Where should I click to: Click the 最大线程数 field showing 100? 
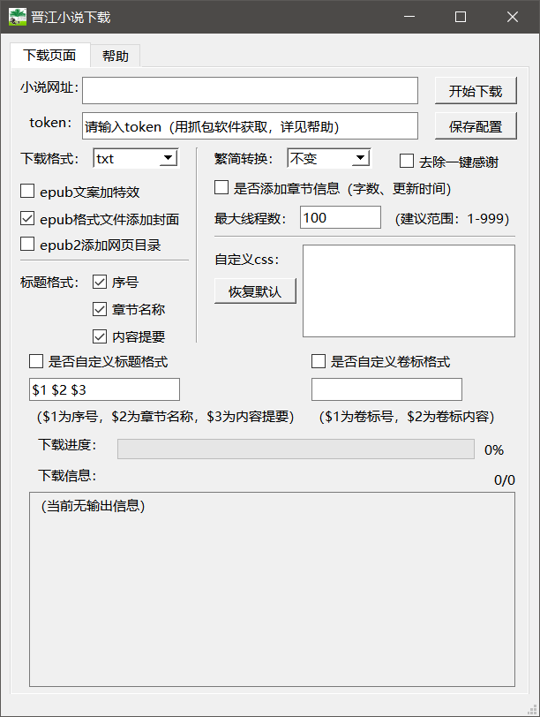pos(341,217)
